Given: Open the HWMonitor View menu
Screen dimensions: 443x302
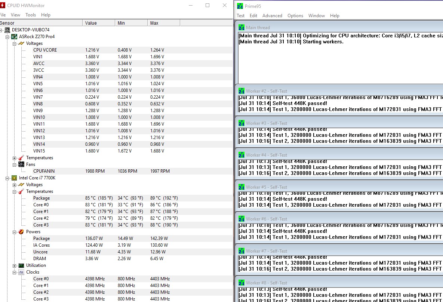Looking at the screenshot, I should coord(15,15).
